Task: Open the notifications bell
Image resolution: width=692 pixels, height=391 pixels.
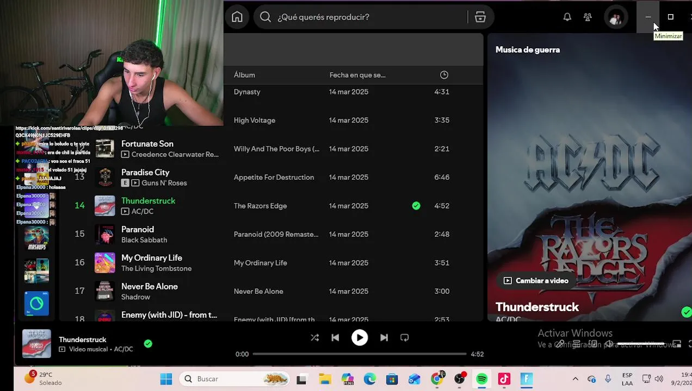Action: click(x=567, y=17)
